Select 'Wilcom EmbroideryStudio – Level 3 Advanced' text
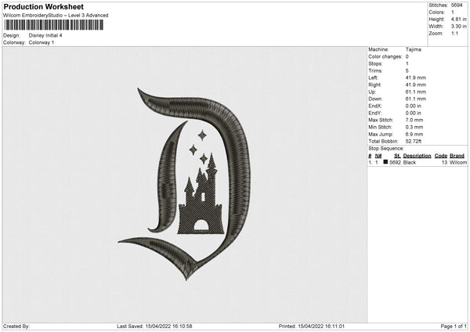The height and width of the screenshot is (332, 470). pyautogui.click(x=56, y=16)
